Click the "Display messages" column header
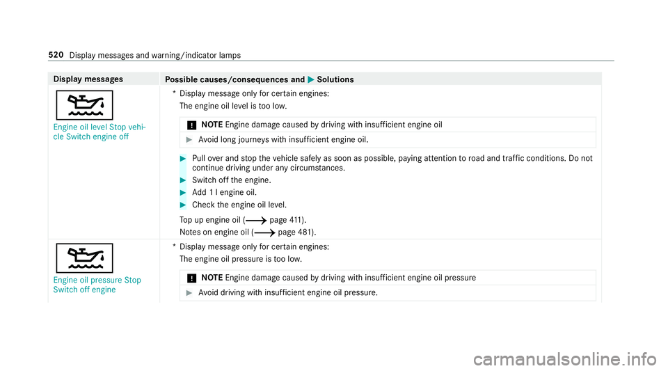 point(84,80)
